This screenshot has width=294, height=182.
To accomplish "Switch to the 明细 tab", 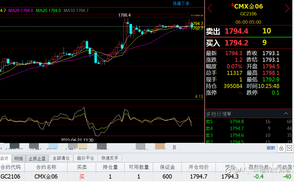I will [x=18, y=159].
